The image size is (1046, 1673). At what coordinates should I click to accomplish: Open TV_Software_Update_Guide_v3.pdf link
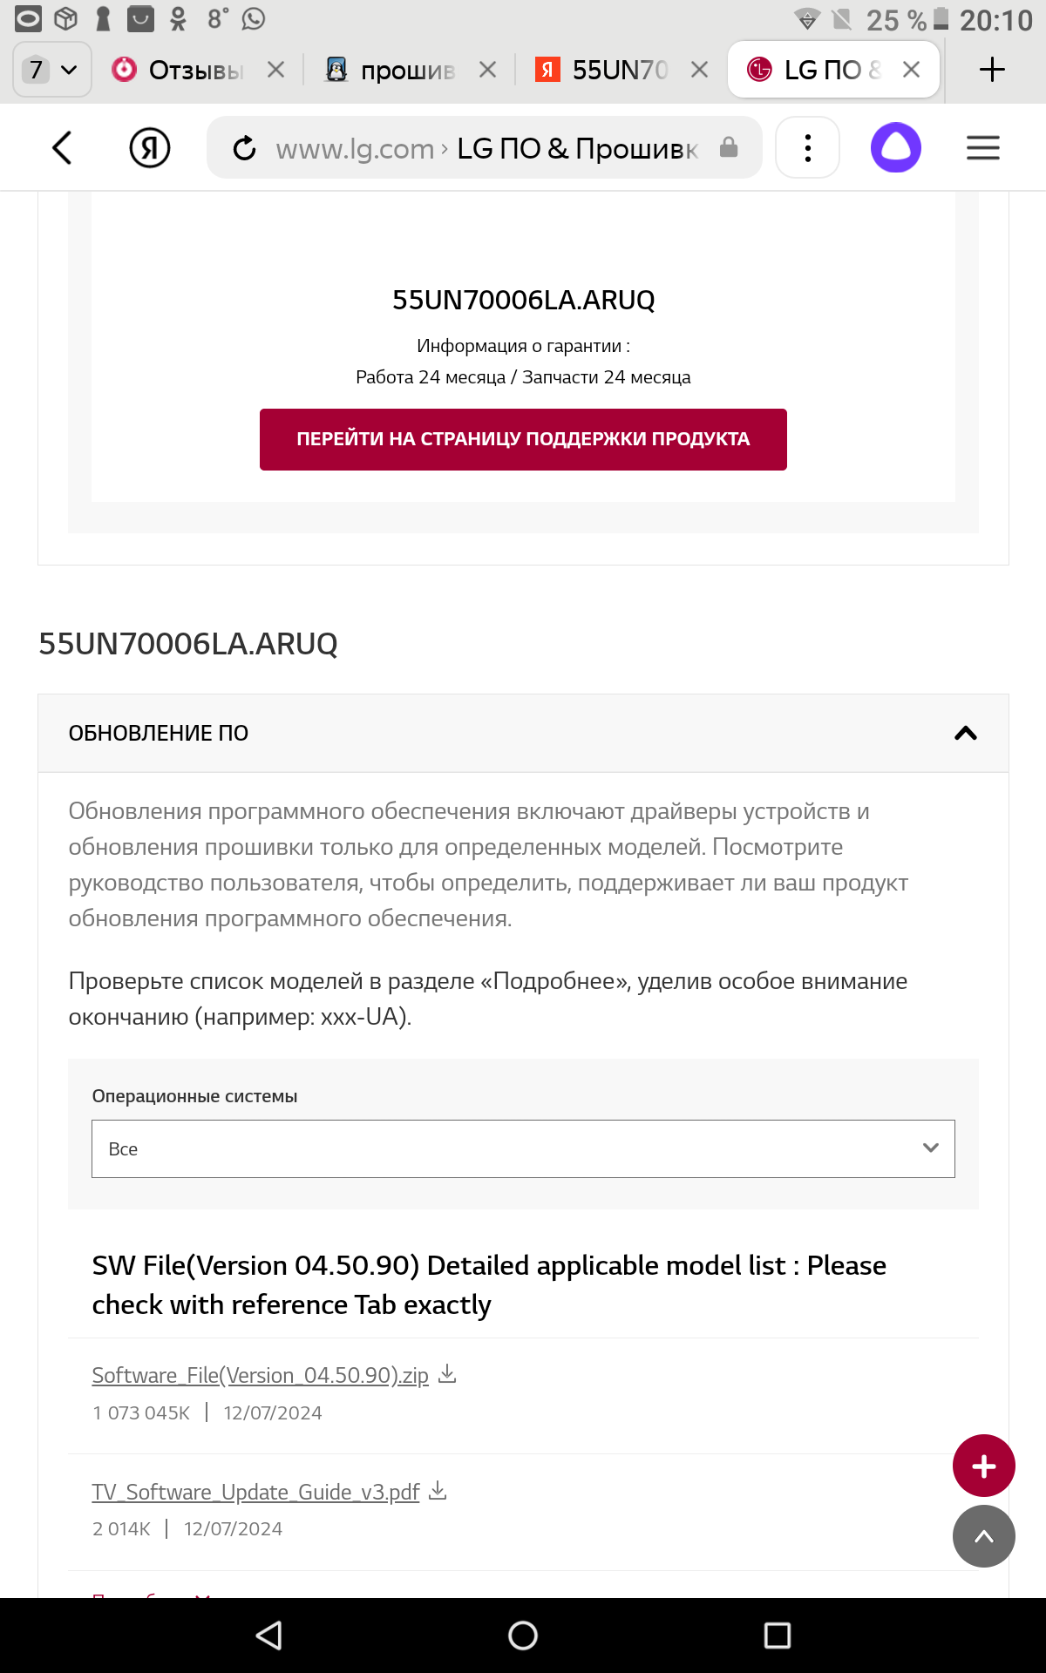[255, 1492]
